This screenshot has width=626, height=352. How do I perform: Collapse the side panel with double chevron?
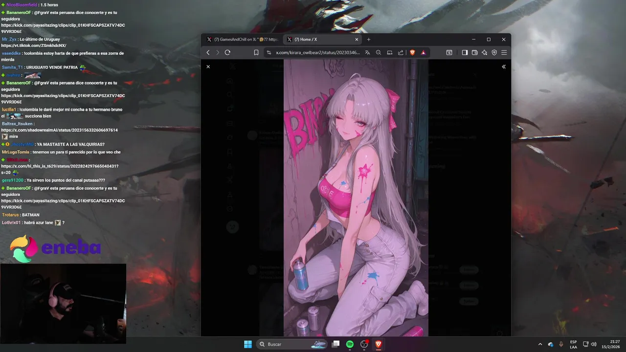click(x=504, y=66)
